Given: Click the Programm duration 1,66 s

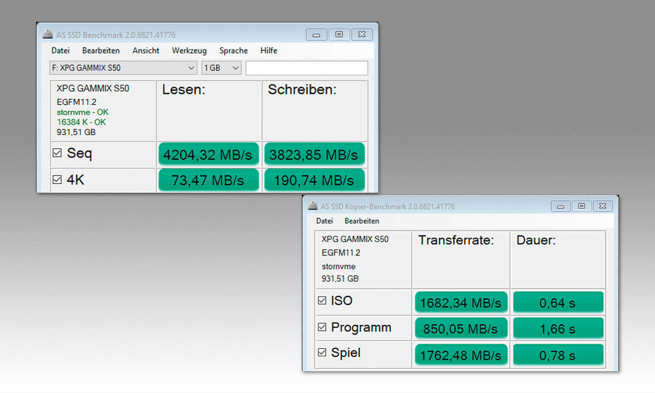Looking at the screenshot, I should tap(558, 329).
